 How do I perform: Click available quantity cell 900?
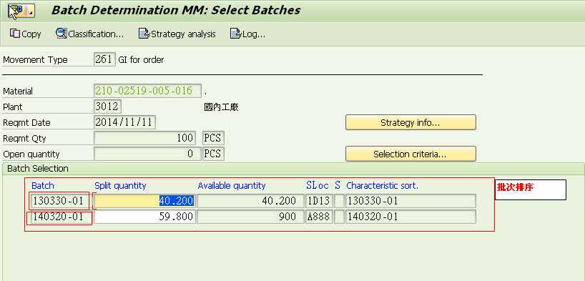[x=250, y=217]
